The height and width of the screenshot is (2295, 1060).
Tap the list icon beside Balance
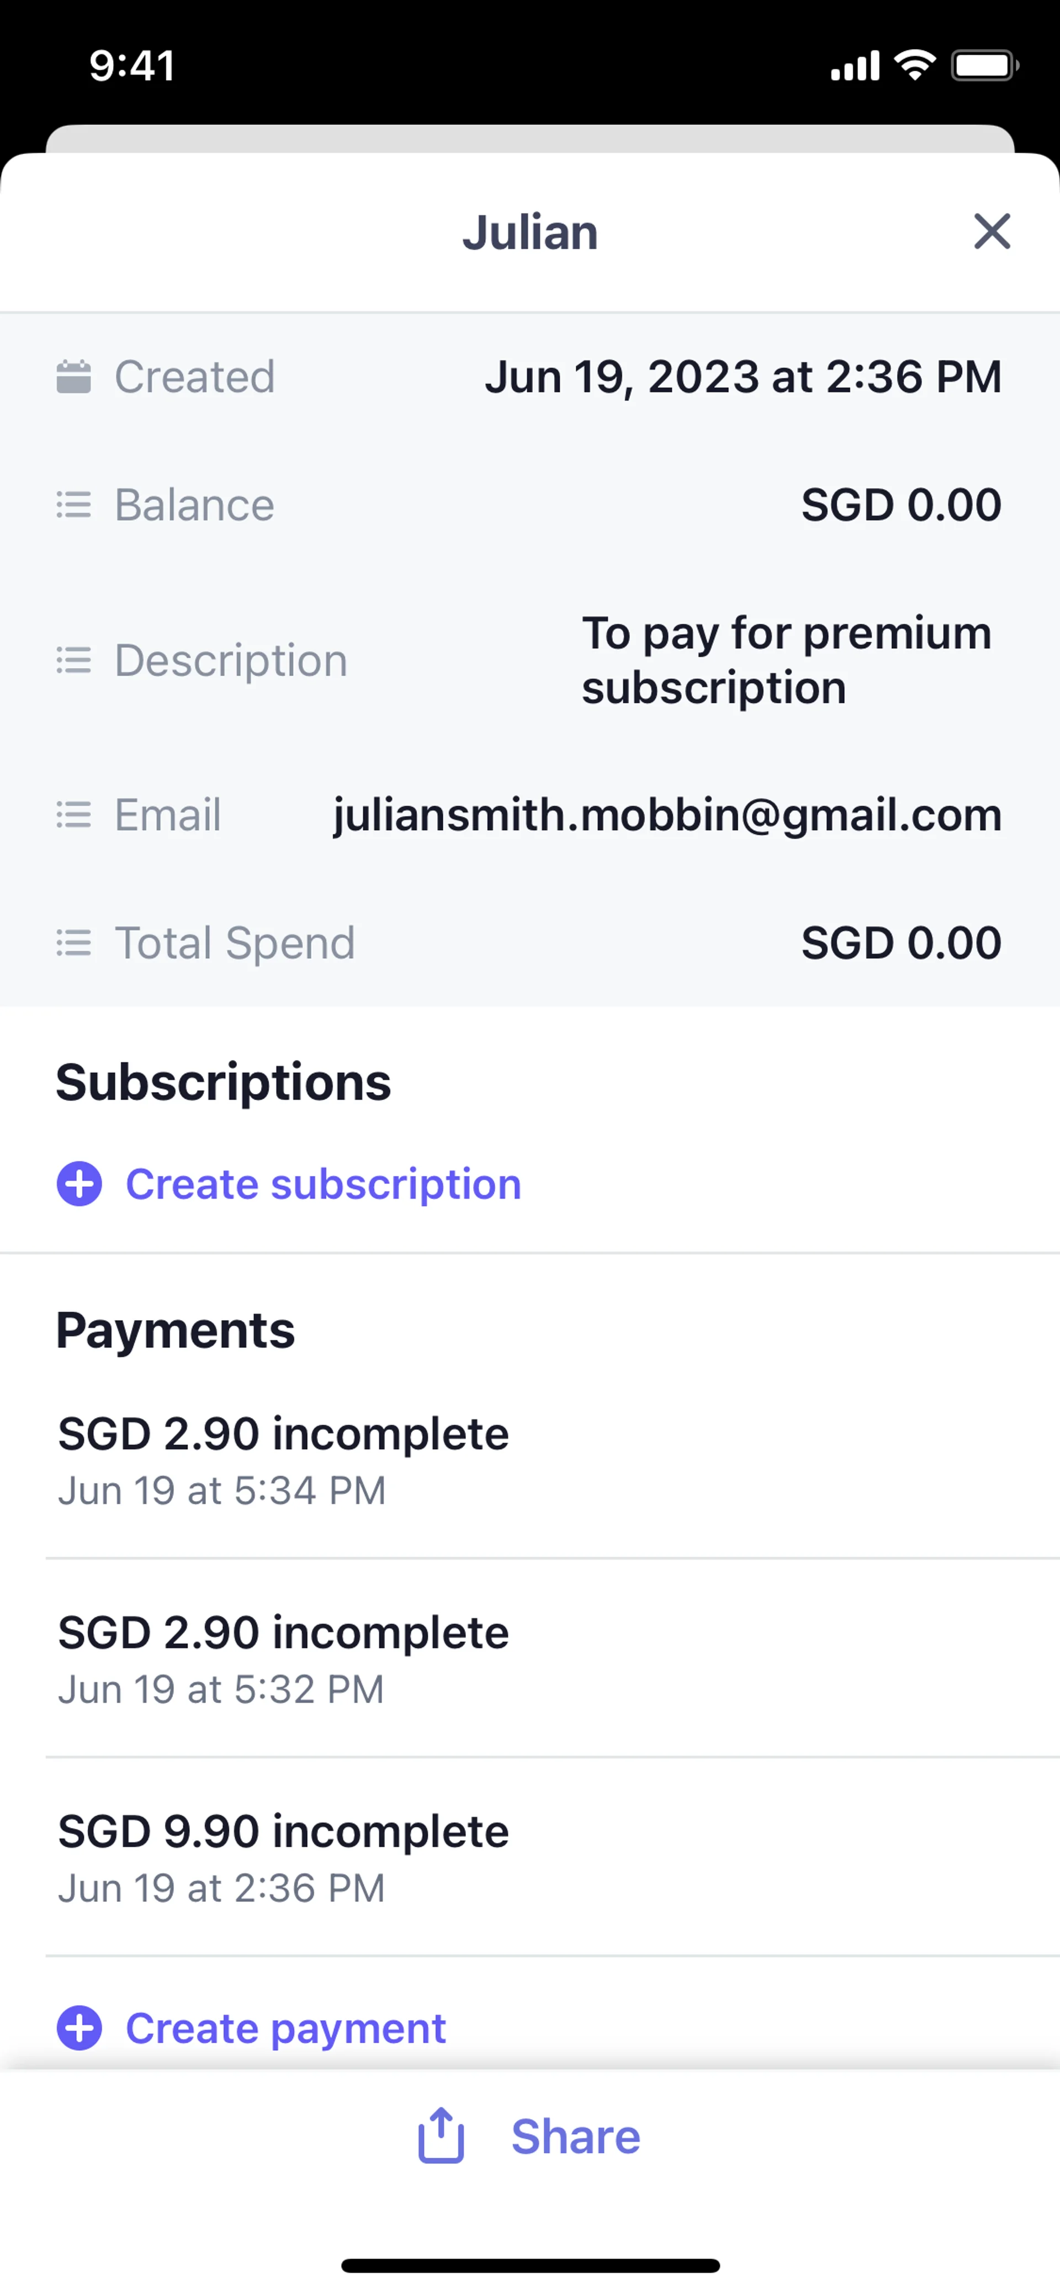74,505
